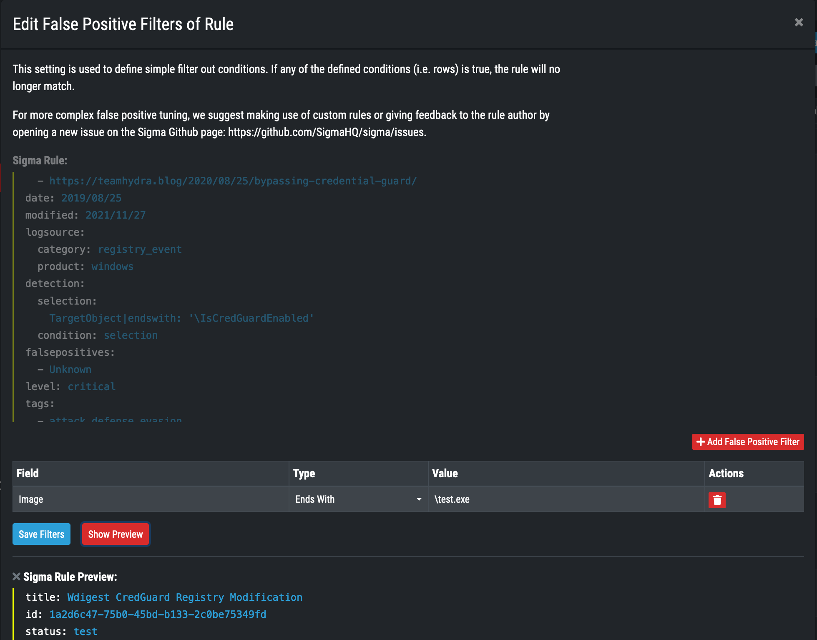Click the TargetObject|endswith line in rule
Screen dimensions: 817x640
pyautogui.click(x=181, y=318)
